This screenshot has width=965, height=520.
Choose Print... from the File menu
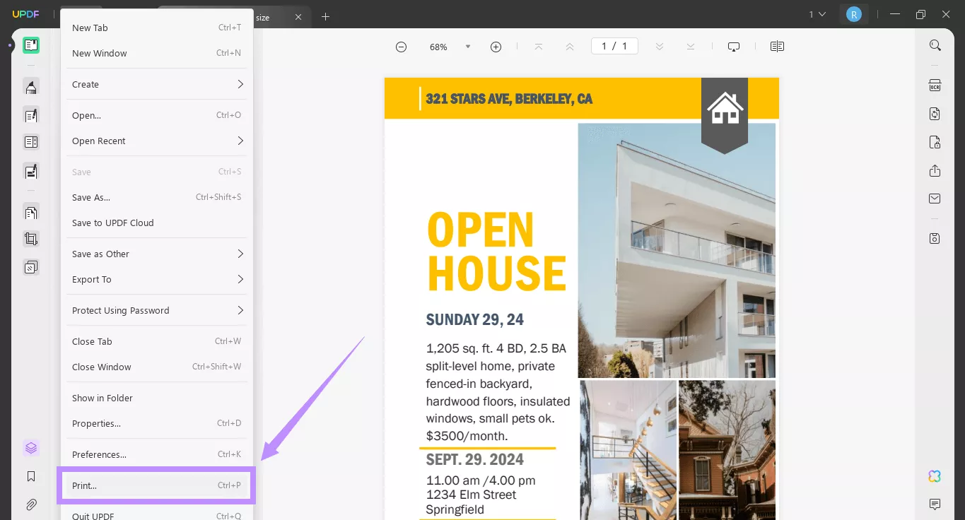point(157,485)
